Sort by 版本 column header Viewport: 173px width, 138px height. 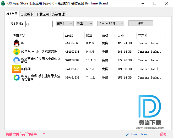92,36
